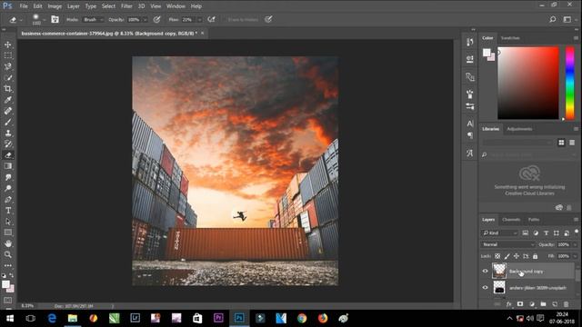Toggle filter for type layers
582x327 pixels.
pyautogui.click(x=546, y=233)
